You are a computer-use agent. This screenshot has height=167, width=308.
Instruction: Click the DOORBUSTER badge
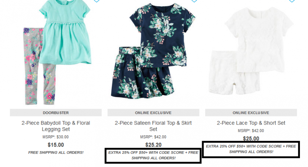[x=56, y=113]
